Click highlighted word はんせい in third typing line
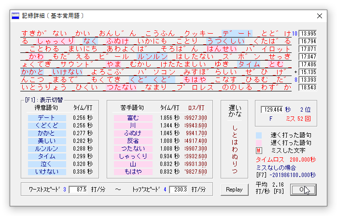Viewport: 337px width, 216px height. [x=222, y=49]
